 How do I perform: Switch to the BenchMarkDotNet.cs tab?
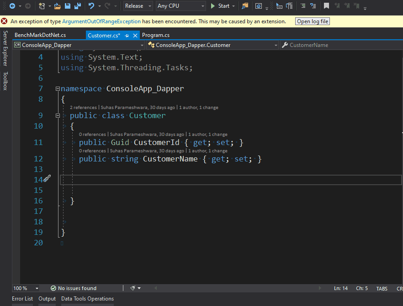[x=40, y=35]
